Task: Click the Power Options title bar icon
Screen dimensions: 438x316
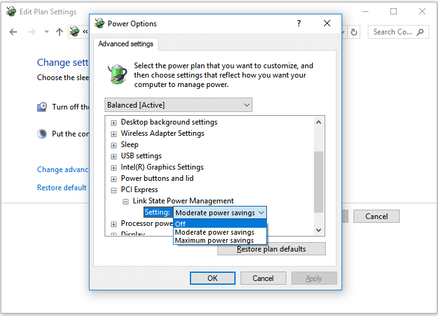Action: (x=99, y=23)
